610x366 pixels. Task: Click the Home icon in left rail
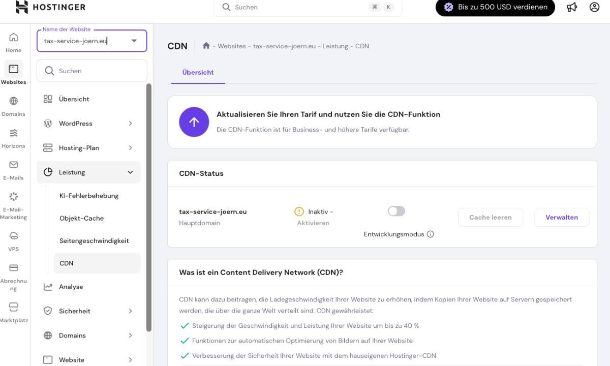pyautogui.click(x=14, y=38)
